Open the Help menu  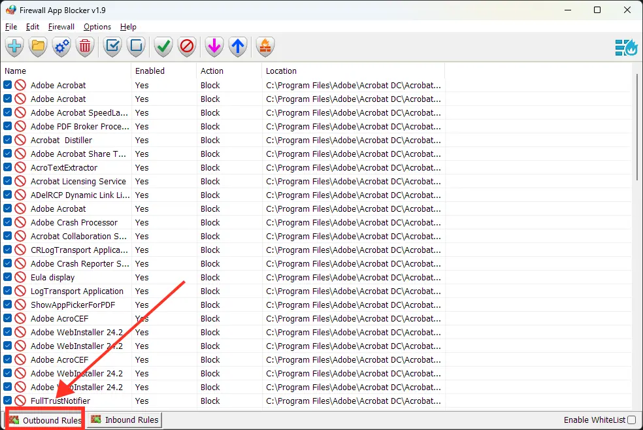128,27
